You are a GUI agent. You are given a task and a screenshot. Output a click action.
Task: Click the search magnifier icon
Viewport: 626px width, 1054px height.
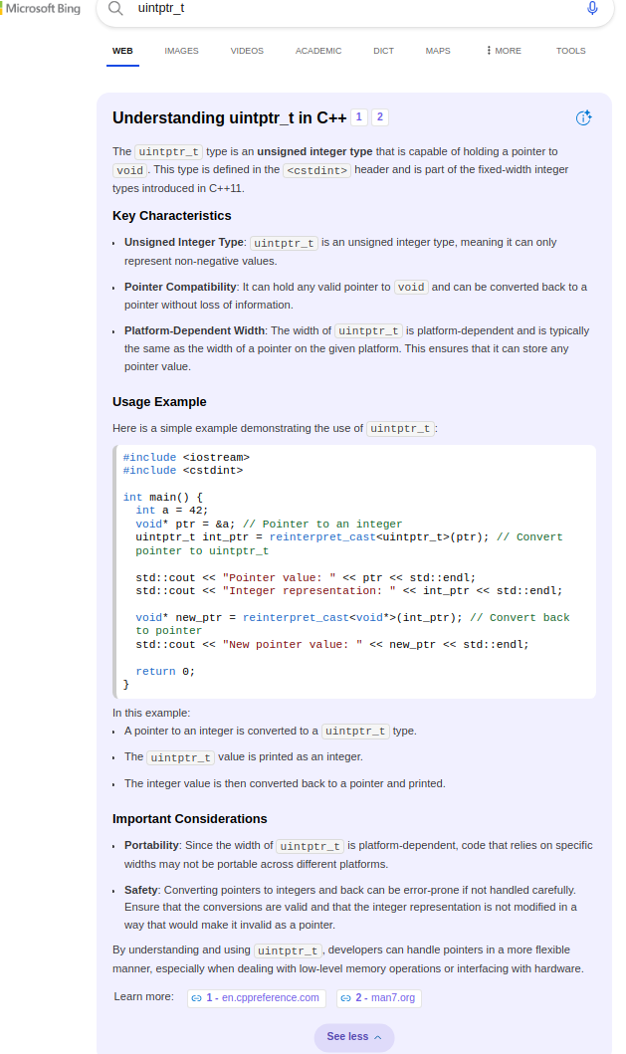coord(115,8)
